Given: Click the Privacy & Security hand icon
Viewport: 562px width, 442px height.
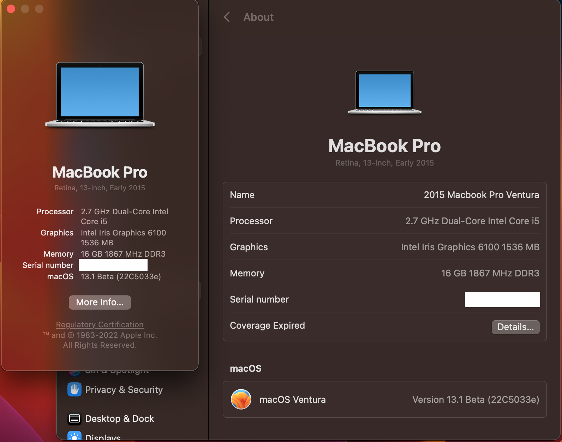Looking at the screenshot, I should tap(74, 389).
